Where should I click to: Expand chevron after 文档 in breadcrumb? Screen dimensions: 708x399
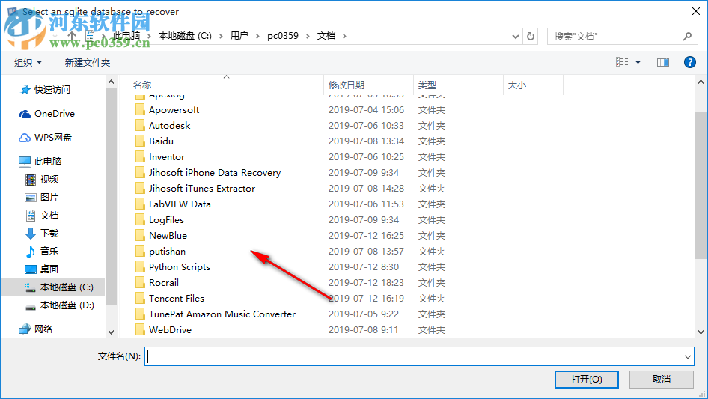tap(344, 36)
